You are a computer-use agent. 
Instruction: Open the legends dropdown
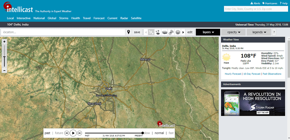coord(259,32)
